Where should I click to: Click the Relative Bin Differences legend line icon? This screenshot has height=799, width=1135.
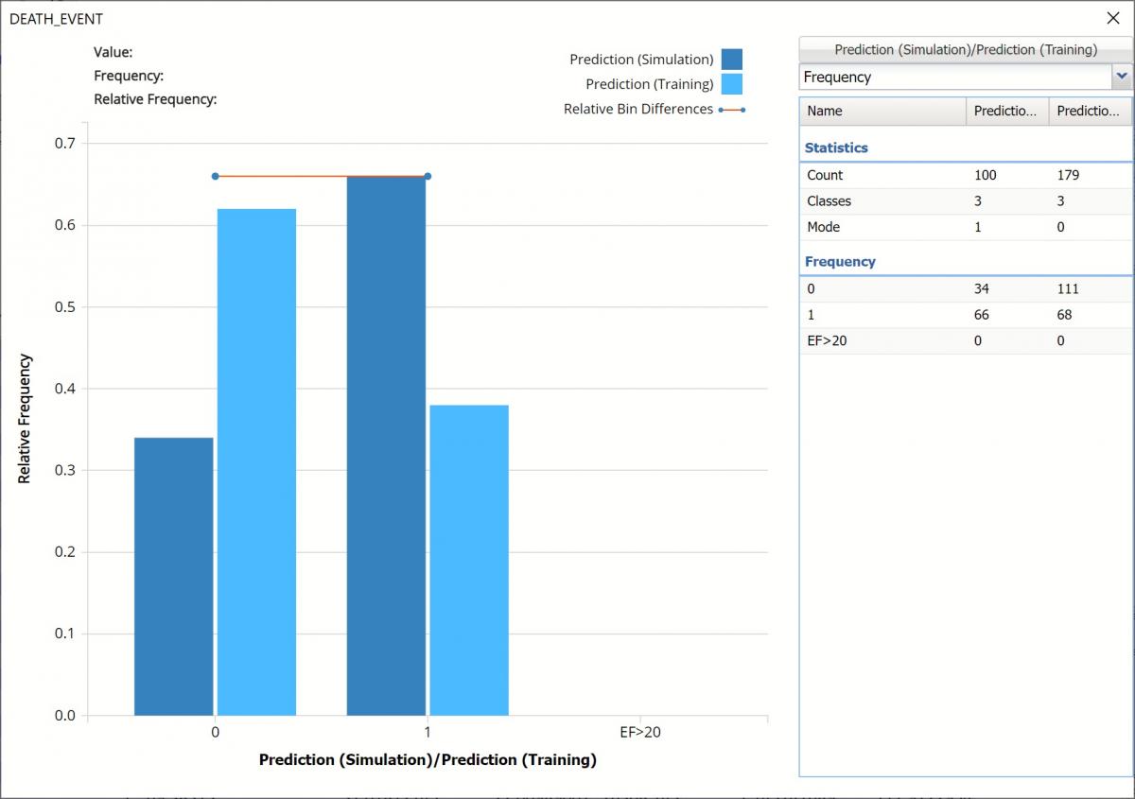731,110
